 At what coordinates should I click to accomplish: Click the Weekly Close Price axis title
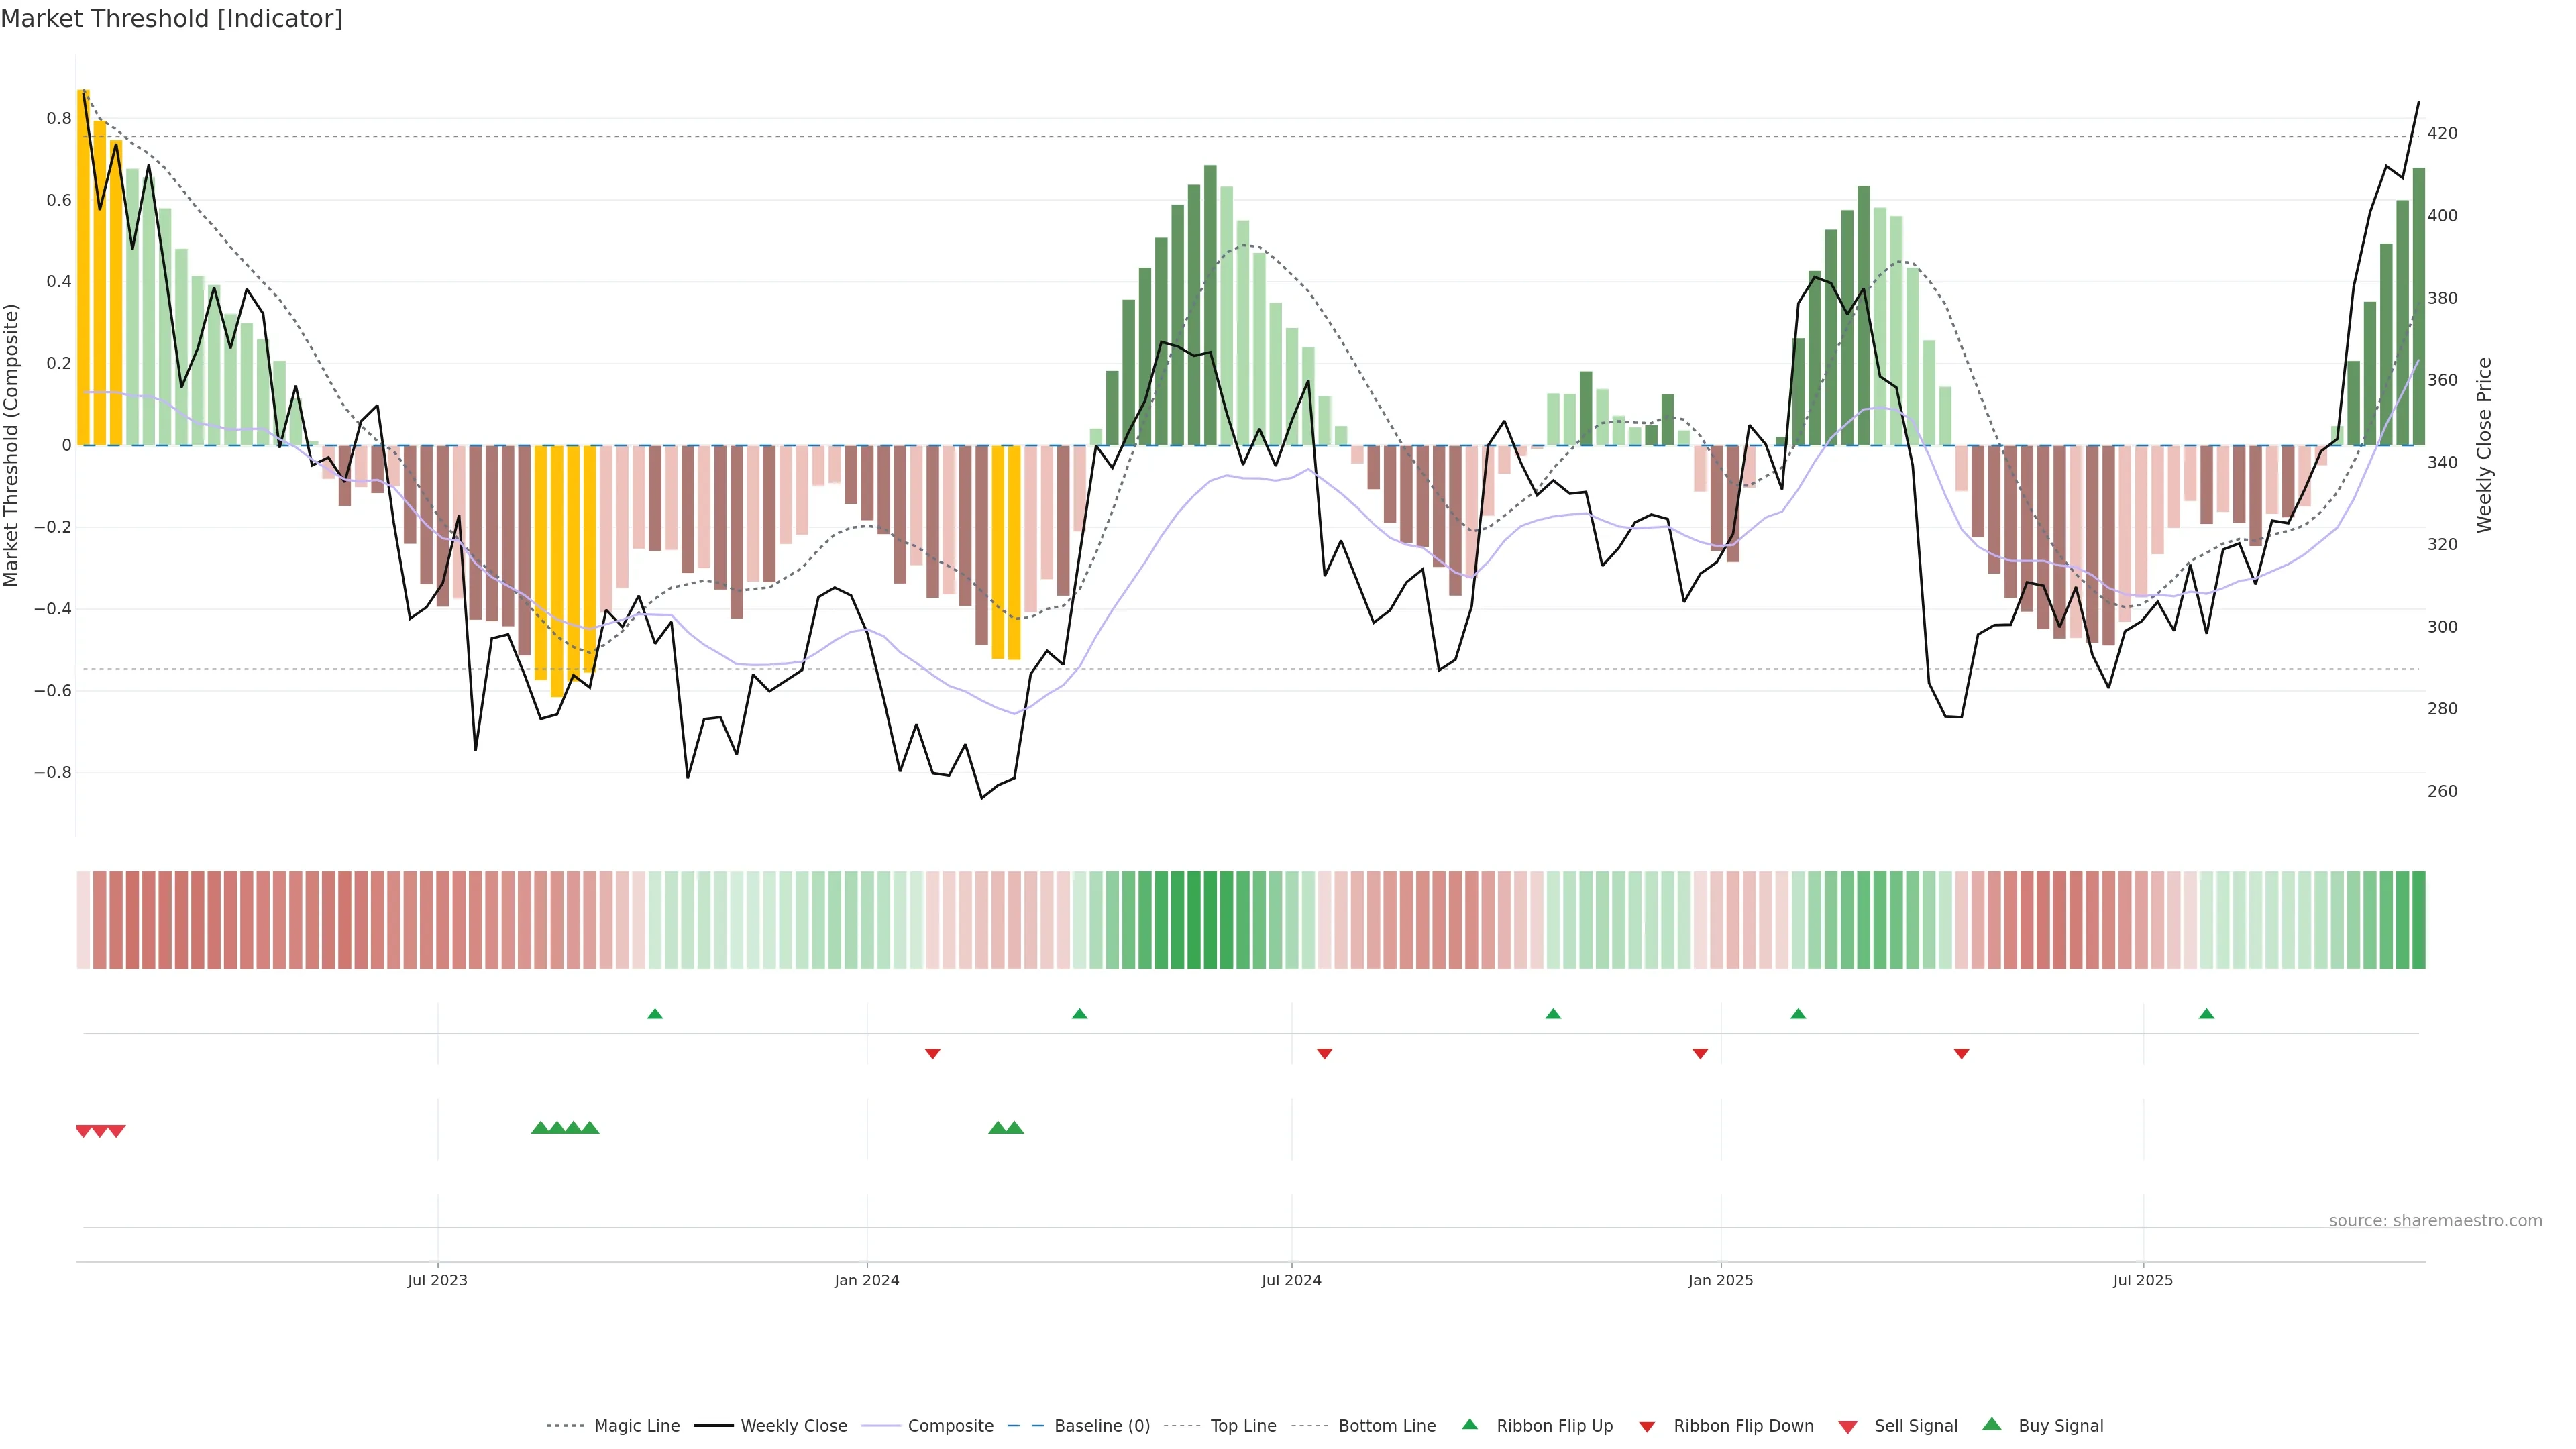pos(2484,445)
